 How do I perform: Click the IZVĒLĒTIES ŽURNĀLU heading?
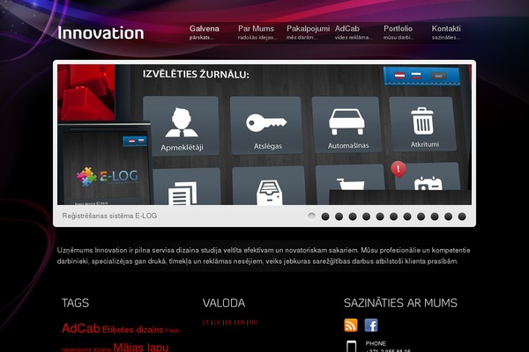[x=196, y=74]
